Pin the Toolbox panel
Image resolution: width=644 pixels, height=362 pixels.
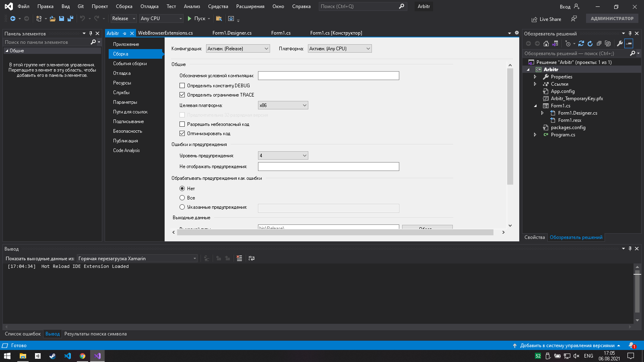pyautogui.click(x=91, y=33)
